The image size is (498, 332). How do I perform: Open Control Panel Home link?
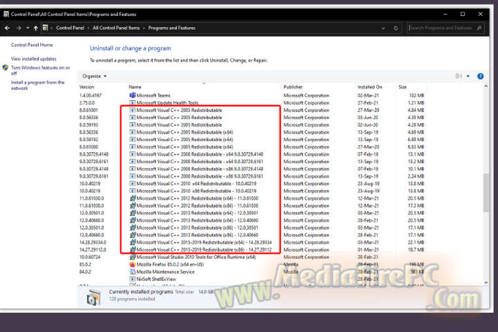point(32,45)
